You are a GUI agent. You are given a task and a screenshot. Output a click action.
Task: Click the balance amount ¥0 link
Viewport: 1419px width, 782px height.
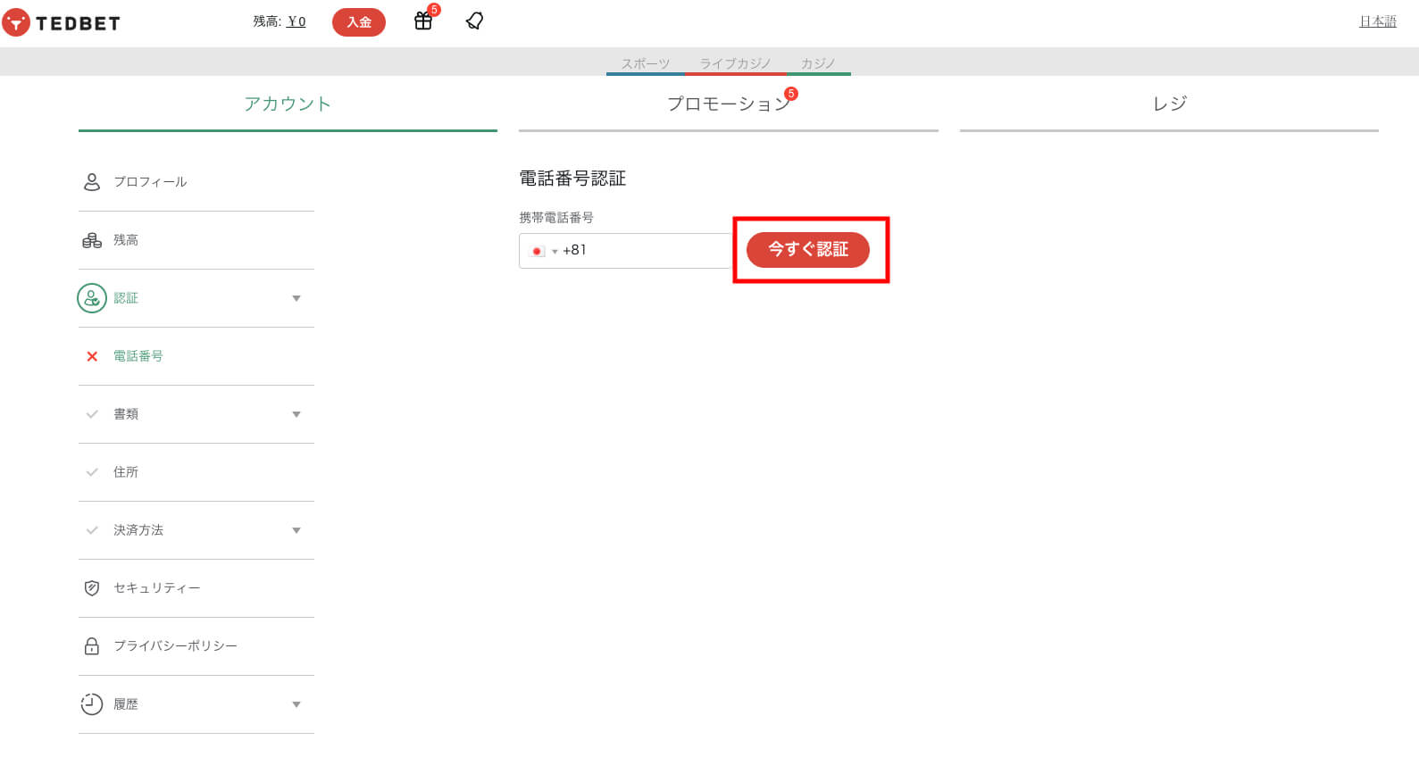point(296,21)
